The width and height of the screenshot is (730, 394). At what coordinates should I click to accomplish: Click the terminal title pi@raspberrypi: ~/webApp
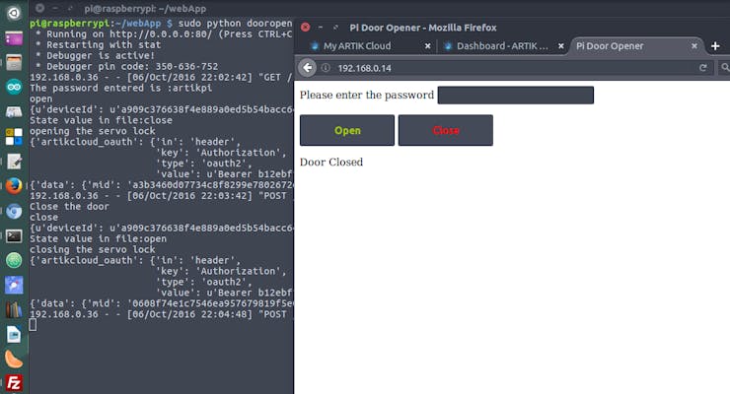(x=145, y=8)
